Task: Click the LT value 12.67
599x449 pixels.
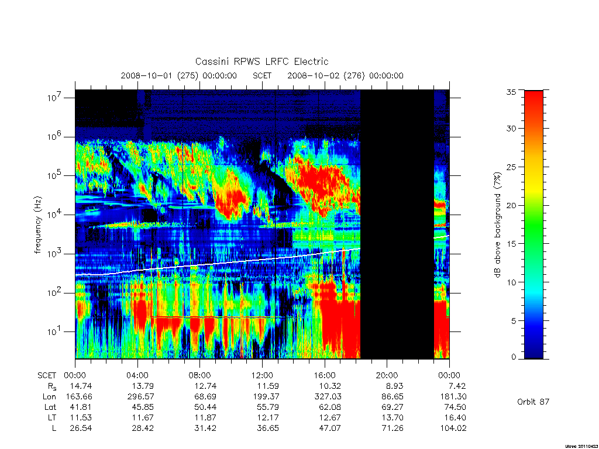Action: (x=330, y=417)
